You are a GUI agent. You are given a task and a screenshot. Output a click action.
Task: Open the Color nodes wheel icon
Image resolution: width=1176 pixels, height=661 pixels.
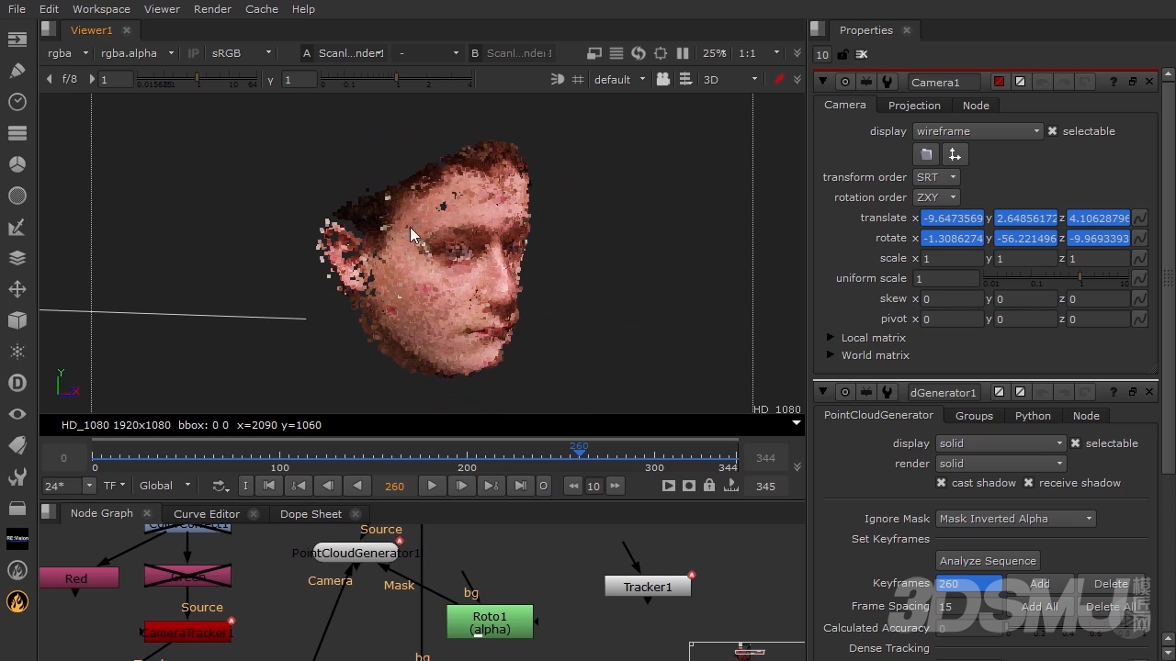(17, 164)
